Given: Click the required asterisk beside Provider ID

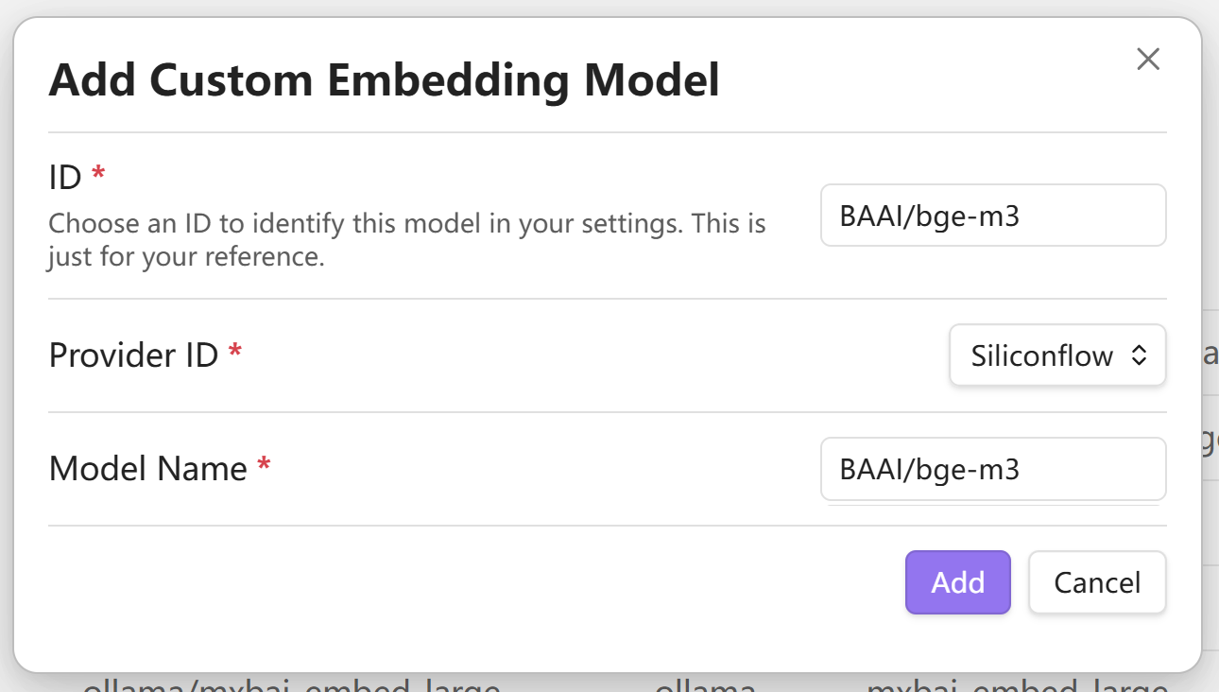Looking at the screenshot, I should (235, 354).
